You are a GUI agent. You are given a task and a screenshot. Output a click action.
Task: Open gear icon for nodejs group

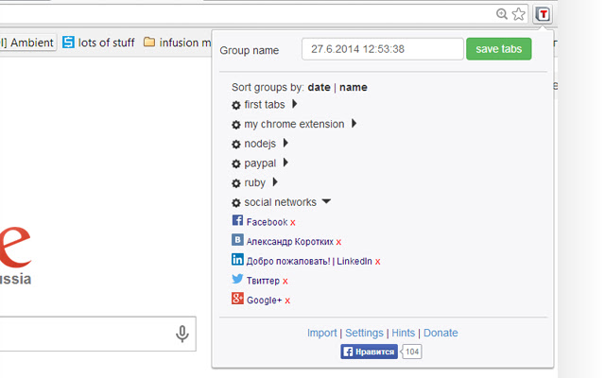click(236, 145)
